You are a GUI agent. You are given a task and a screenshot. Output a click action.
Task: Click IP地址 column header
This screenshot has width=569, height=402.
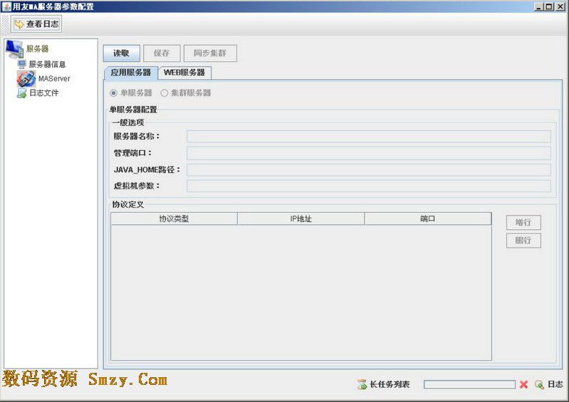(301, 218)
